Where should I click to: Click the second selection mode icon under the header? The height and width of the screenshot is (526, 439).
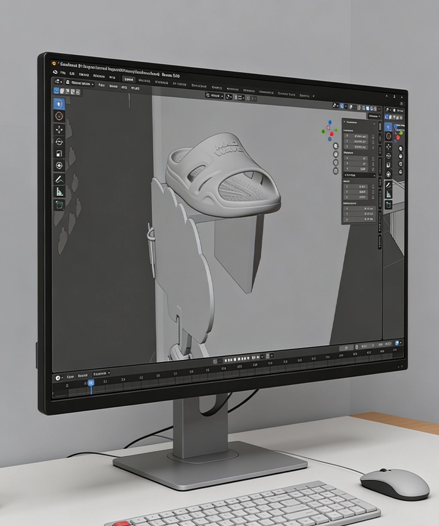[62, 91]
